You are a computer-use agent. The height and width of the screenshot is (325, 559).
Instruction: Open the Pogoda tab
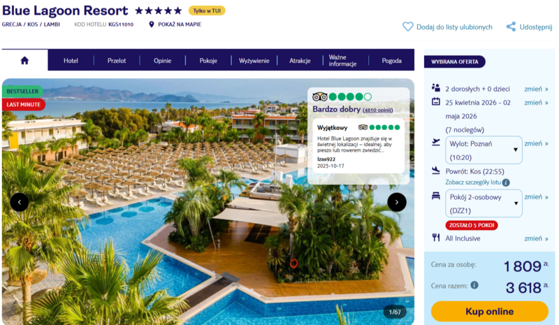click(391, 61)
